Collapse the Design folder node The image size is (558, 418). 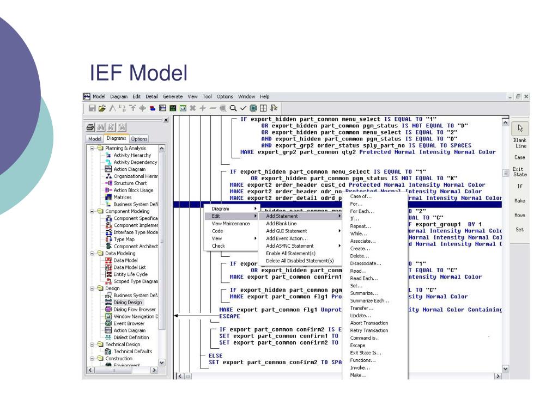click(x=92, y=288)
